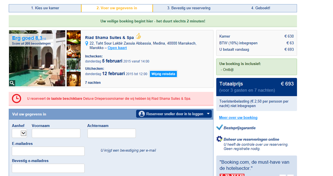Click the green safe booking banner text

tap(153, 21)
